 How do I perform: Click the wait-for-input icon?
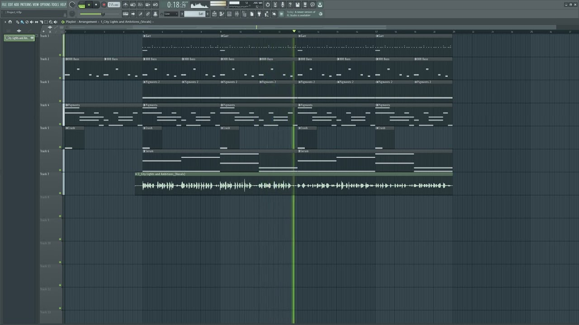tap(133, 5)
